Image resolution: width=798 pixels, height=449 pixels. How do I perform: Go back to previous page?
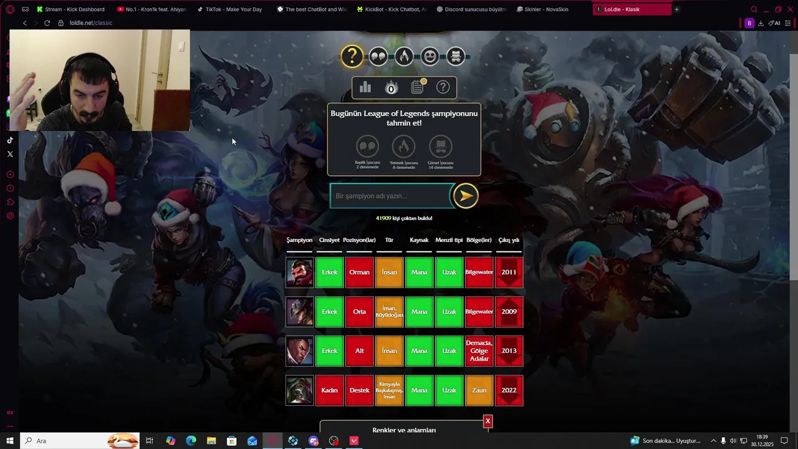pyautogui.click(x=25, y=23)
